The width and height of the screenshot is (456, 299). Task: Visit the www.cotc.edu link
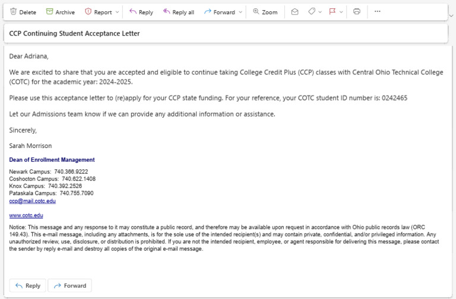(x=26, y=215)
